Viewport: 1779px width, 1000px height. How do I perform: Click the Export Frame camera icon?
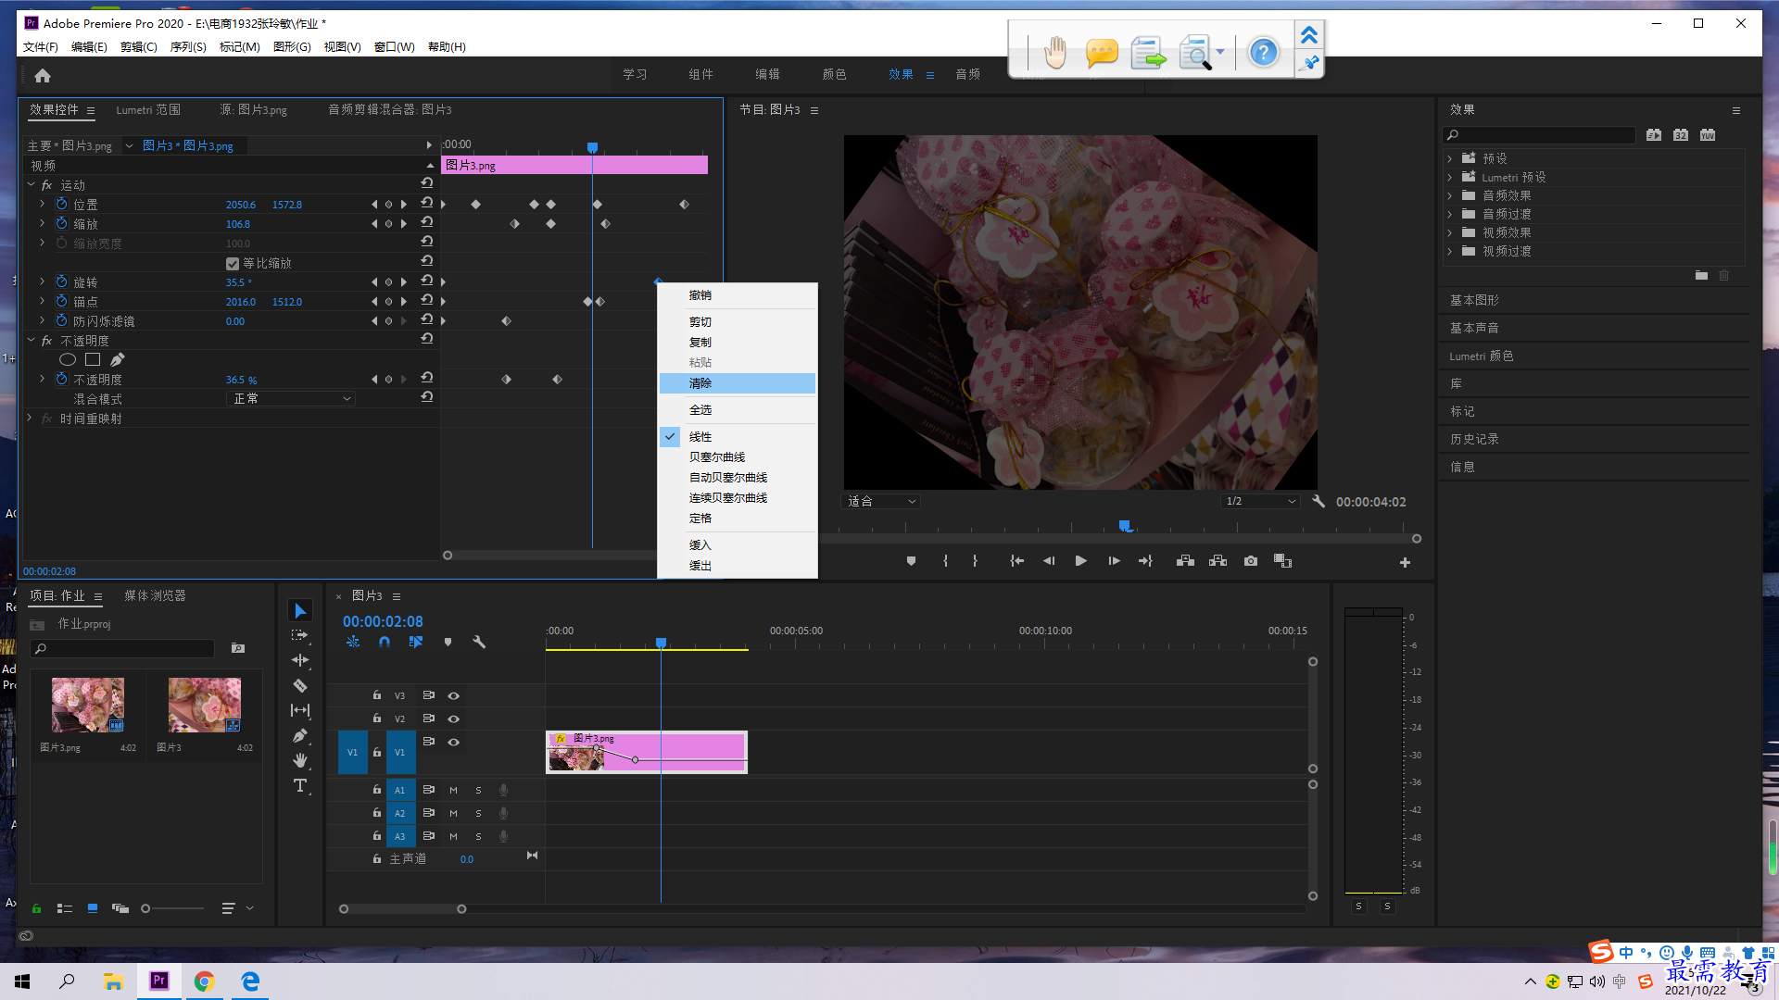1251,561
